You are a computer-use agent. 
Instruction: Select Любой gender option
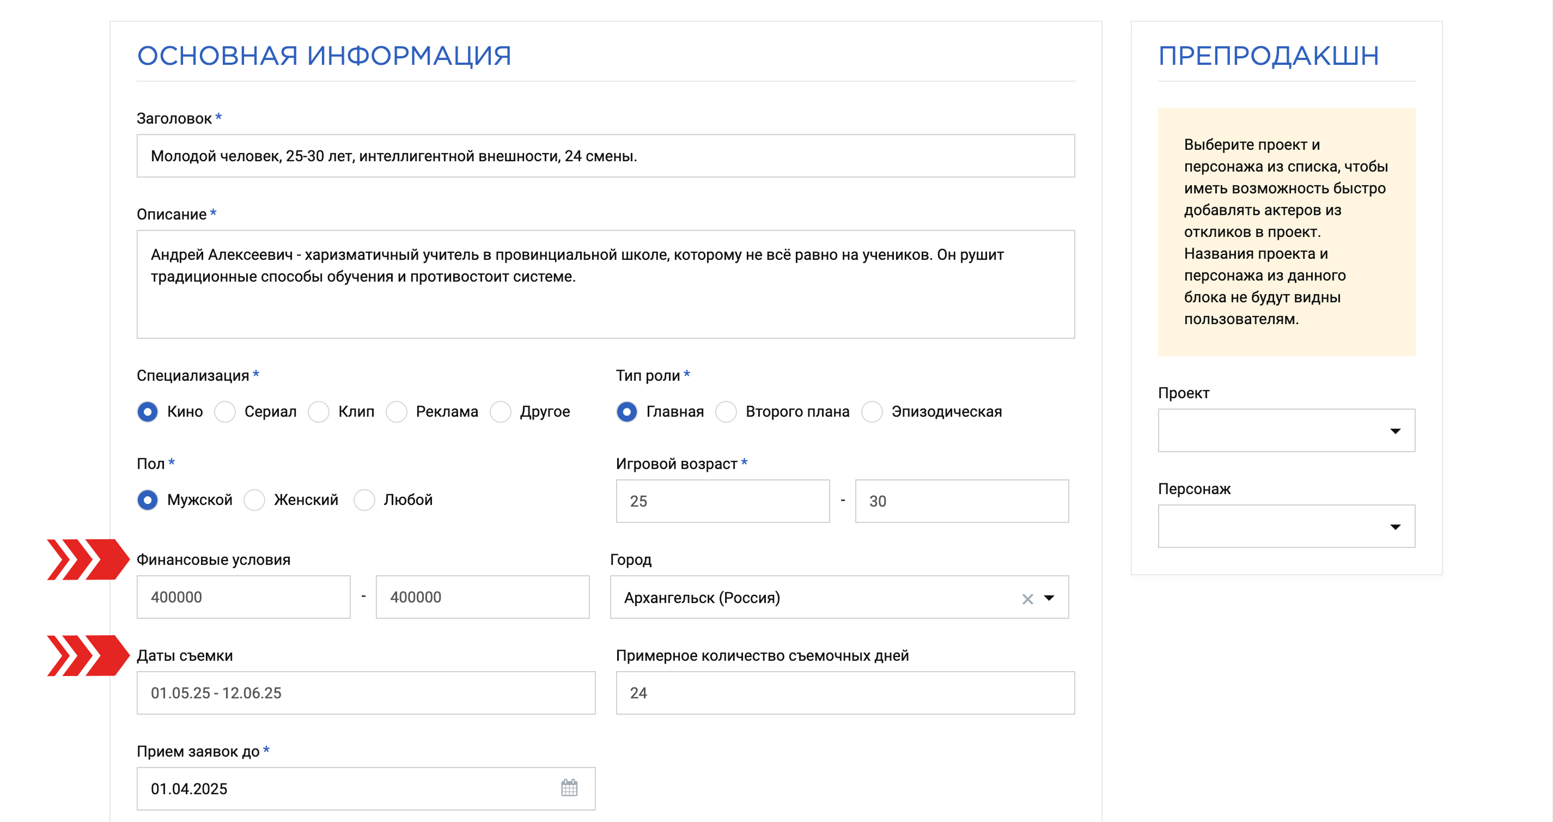[364, 500]
